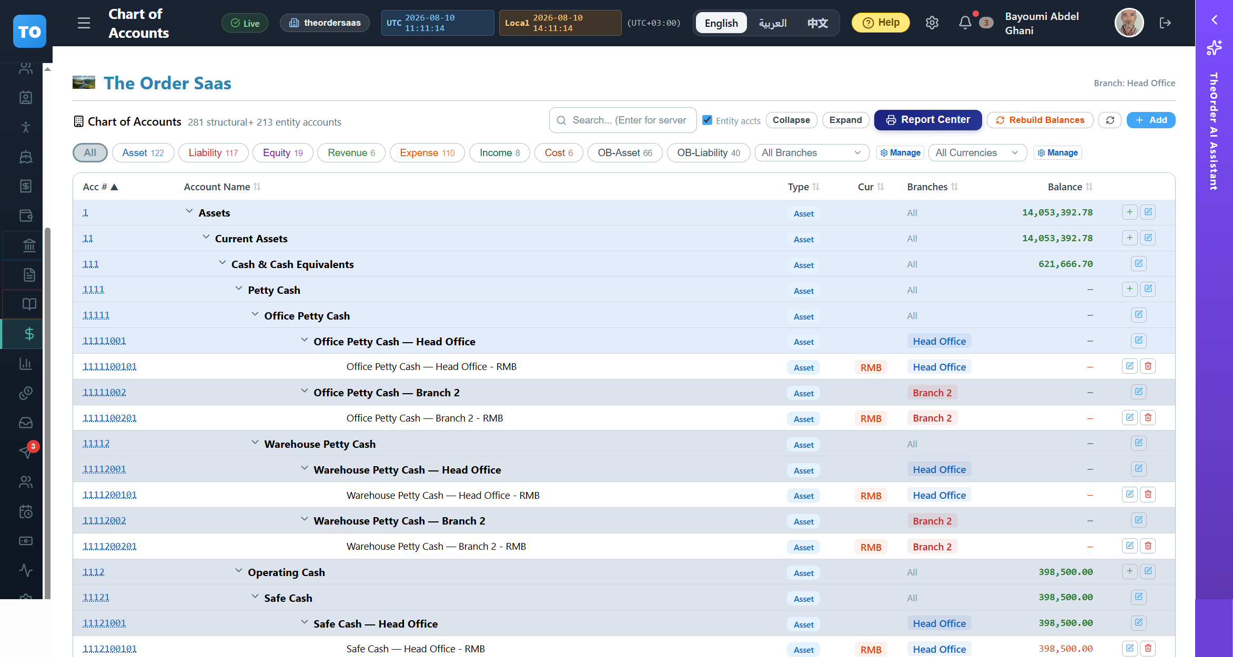Click the user avatar photo
The image size is (1233, 657).
(1129, 23)
